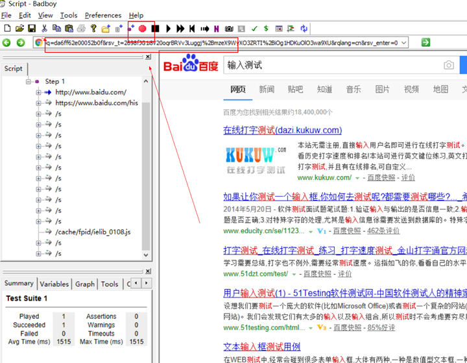Click the play request arrow with dots icon

click(x=204, y=29)
